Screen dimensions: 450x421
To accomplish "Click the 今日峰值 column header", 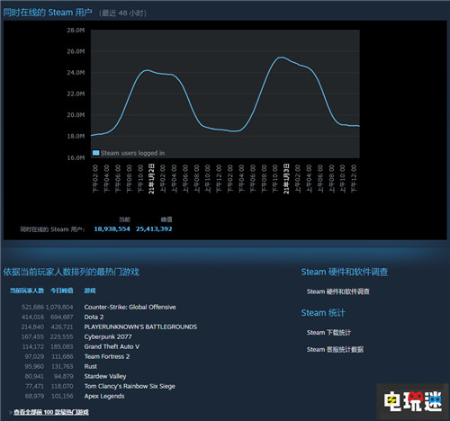I will click(61, 291).
